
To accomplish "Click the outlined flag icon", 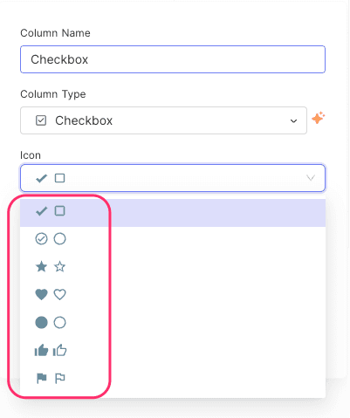I will [60, 378].
